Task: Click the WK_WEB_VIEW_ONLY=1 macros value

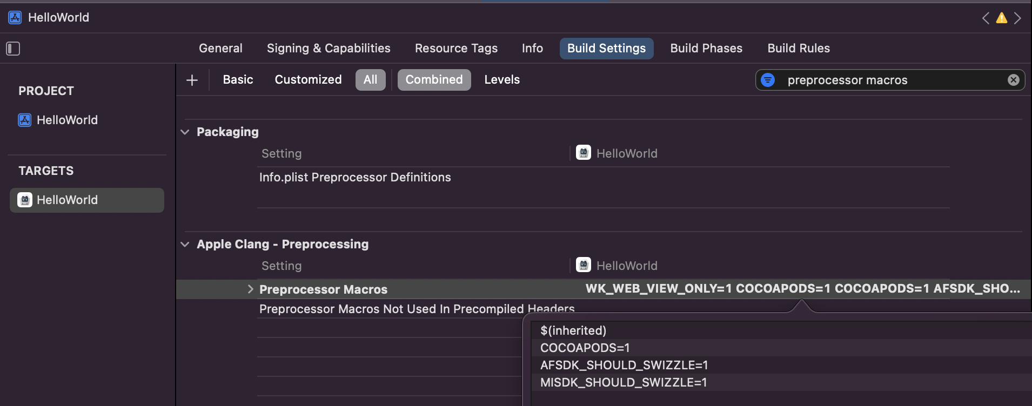Action: point(803,289)
